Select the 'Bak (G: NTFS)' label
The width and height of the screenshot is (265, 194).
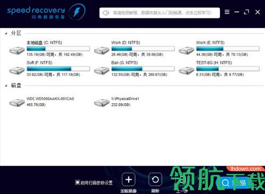(125, 63)
